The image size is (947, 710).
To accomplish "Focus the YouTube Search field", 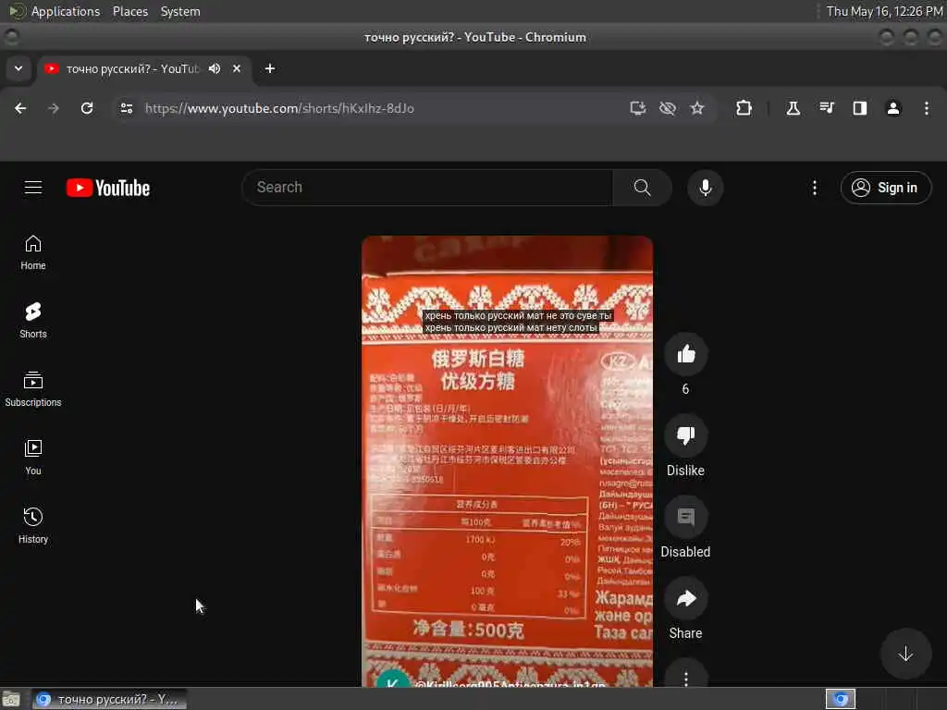I will (427, 188).
